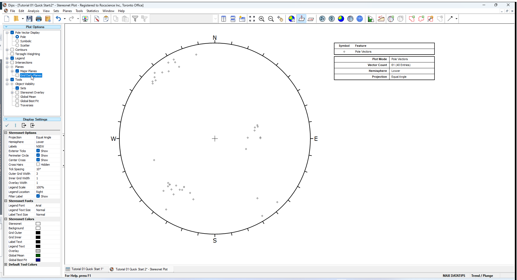Open the Rosette Plot view
This screenshot has height=280, width=517.
371,19
